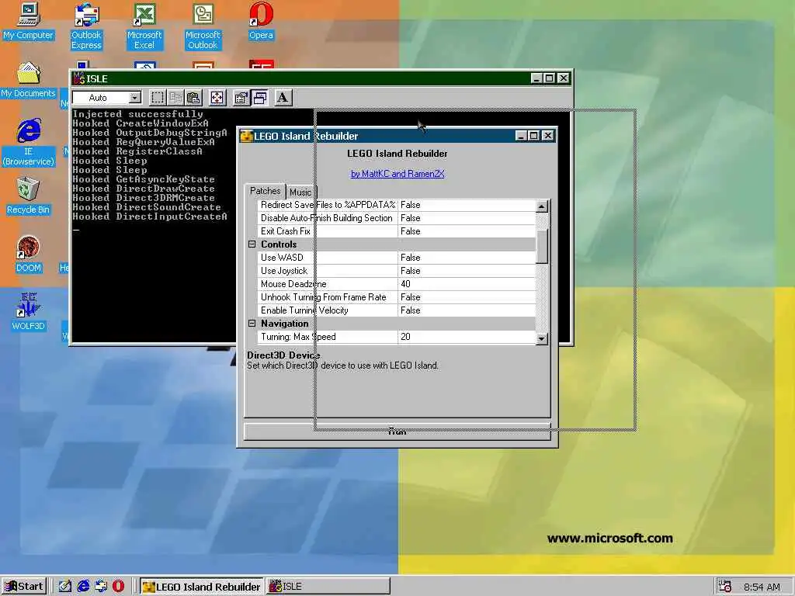Open the Start menu
Image resolution: width=795 pixels, height=596 pixels.
[x=24, y=587]
